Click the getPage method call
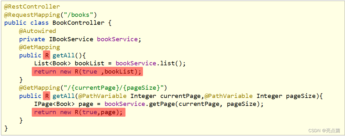Image resolution: width=345 pixels, height=136 pixels. [x=162, y=104]
